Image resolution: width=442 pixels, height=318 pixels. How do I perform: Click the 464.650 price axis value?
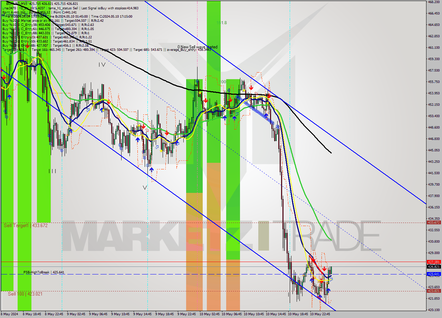433,25
